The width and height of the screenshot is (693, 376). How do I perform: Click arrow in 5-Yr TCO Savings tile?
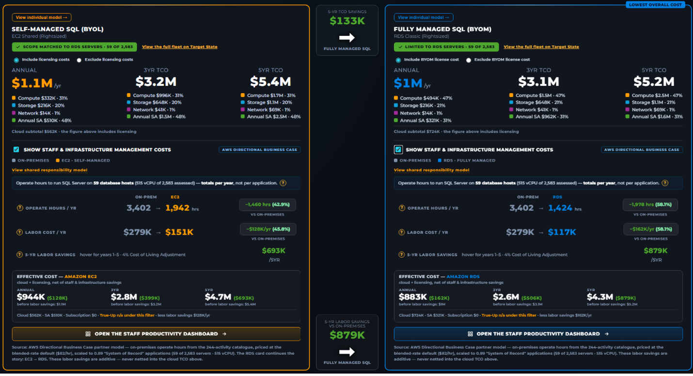click(347, 37)
